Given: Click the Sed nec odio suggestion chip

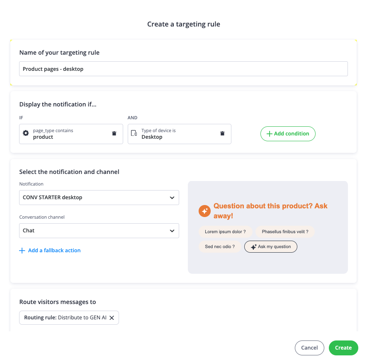Looking at the screenshot, I should click(x=220, y=247).
